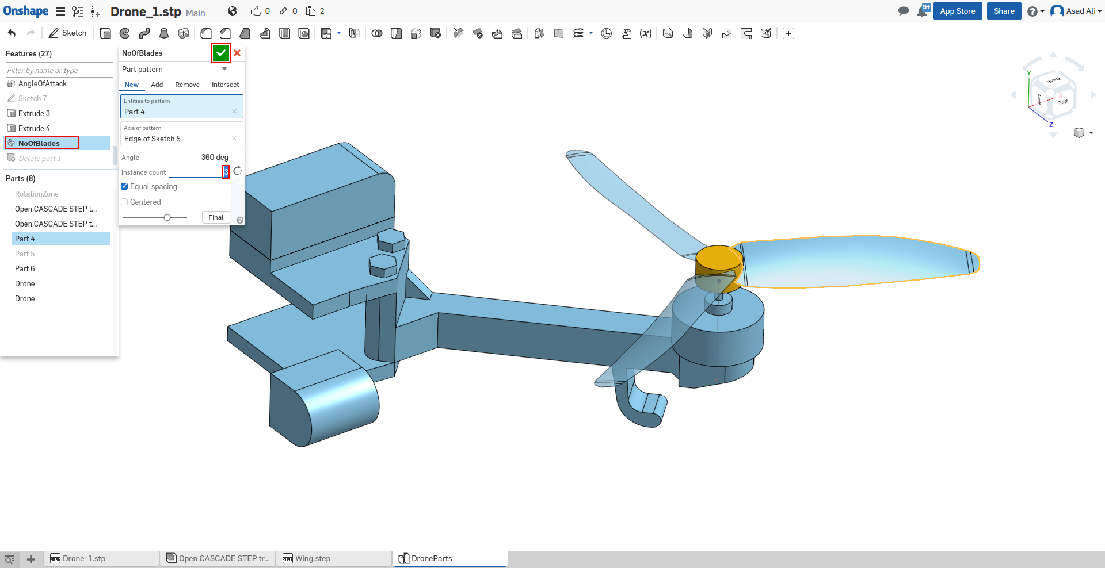This screenshot has height=568, width=1105.
Task: Select the Loft tool
Action: click(164, 33)
